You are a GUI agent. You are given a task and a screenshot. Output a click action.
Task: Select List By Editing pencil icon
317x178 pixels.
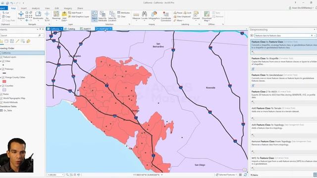pyautogui.click(x=17, y=42)
